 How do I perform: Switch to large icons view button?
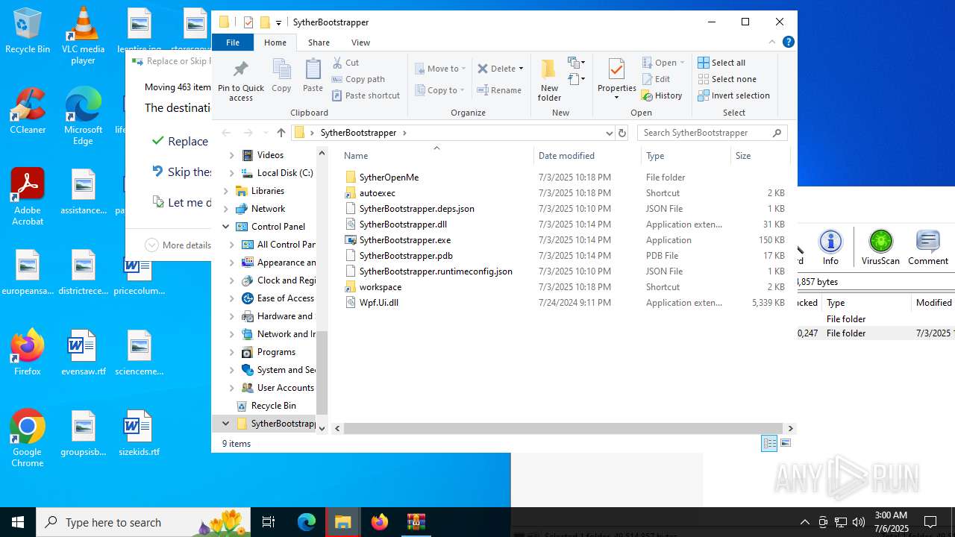point(785,443)
